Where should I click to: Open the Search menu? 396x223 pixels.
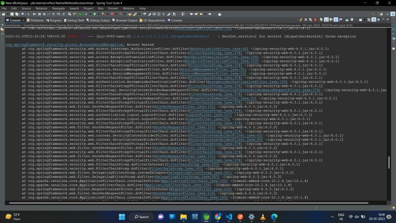click(x=74, y=8)
